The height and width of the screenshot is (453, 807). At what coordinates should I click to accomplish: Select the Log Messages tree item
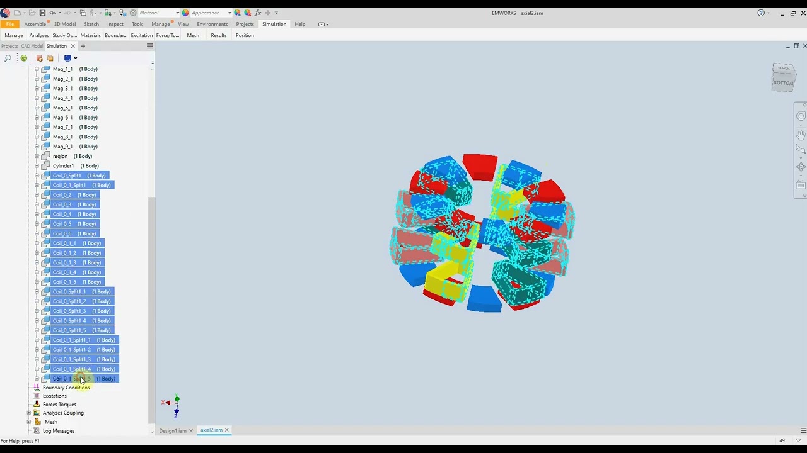59,431
